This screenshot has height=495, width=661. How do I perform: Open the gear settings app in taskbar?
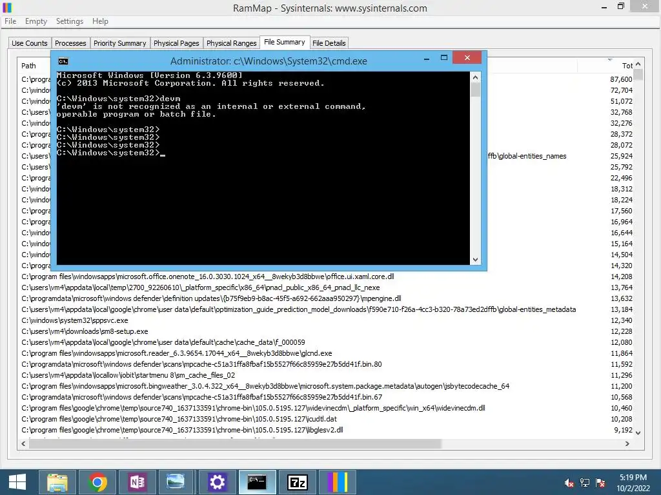click(217, 482)
